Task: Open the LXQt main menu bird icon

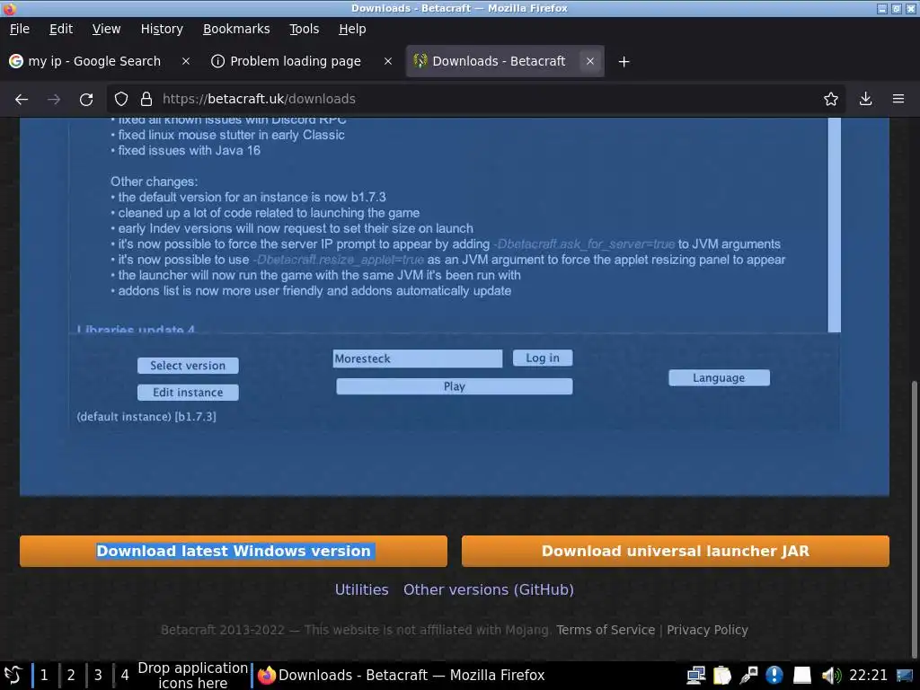Action: pos(13,675)
